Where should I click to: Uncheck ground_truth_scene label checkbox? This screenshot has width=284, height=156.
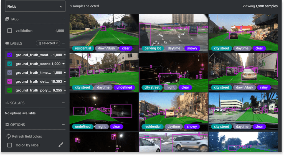(10, 64)
